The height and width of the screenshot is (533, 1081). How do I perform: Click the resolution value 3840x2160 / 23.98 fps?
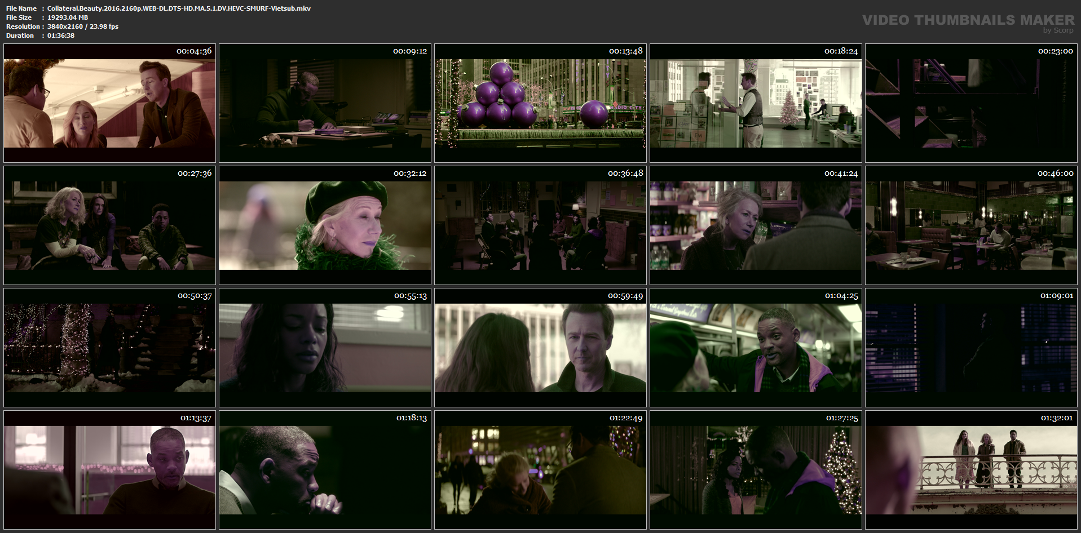(x=83, y=26)
